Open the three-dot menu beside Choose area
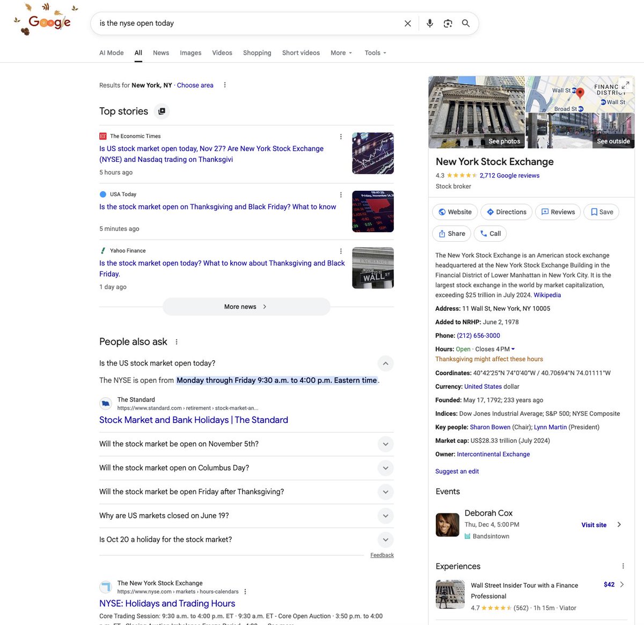644x625 pixels. (225, 85)
